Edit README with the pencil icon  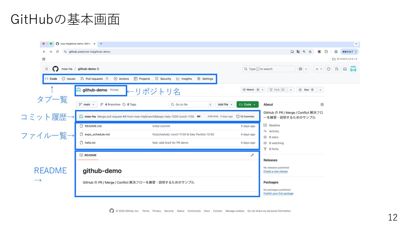tap(252, 155)
